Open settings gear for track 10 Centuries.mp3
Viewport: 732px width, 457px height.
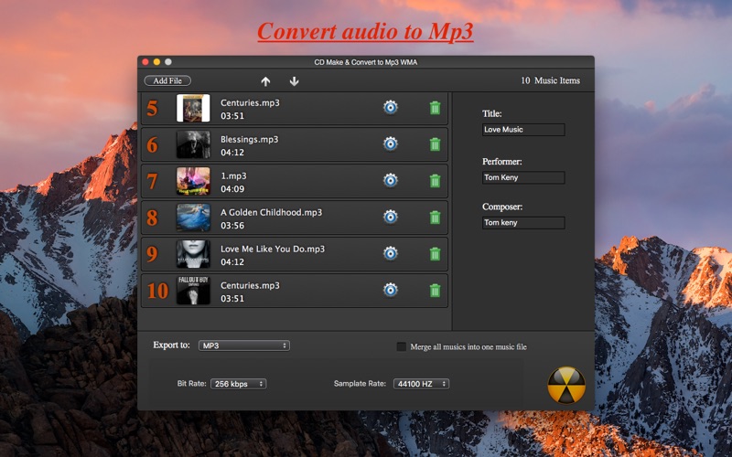(391, 290)
